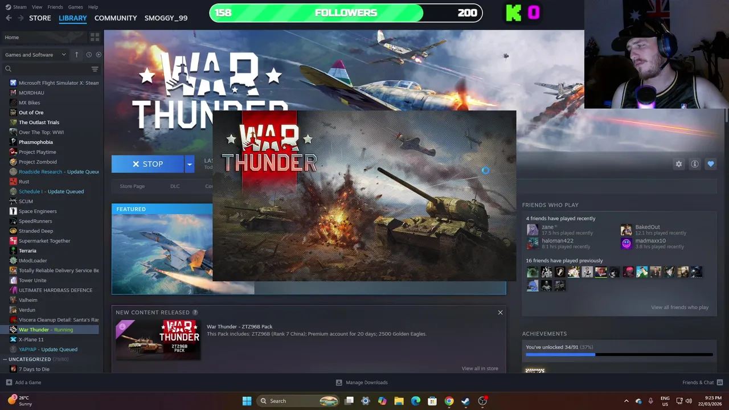
Task: Go forward with the Steam forward arrow
Action: coord(21,18)
